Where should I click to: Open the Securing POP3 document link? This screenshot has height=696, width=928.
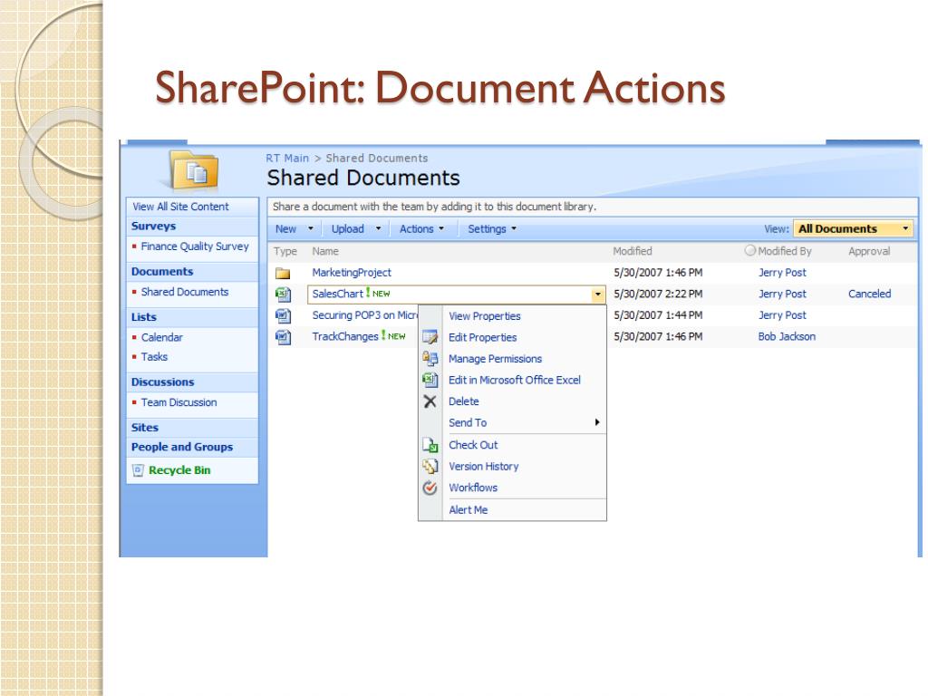click(364, 315)
